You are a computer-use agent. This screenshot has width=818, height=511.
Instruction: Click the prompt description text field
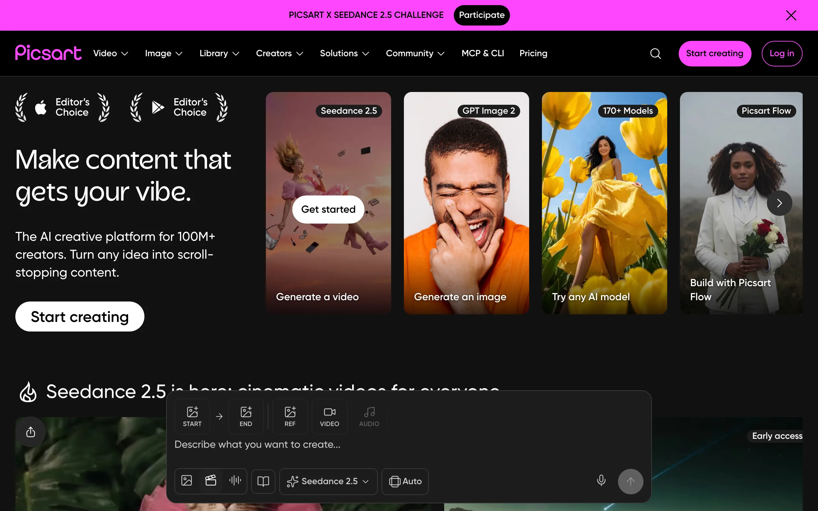(409, 445)
